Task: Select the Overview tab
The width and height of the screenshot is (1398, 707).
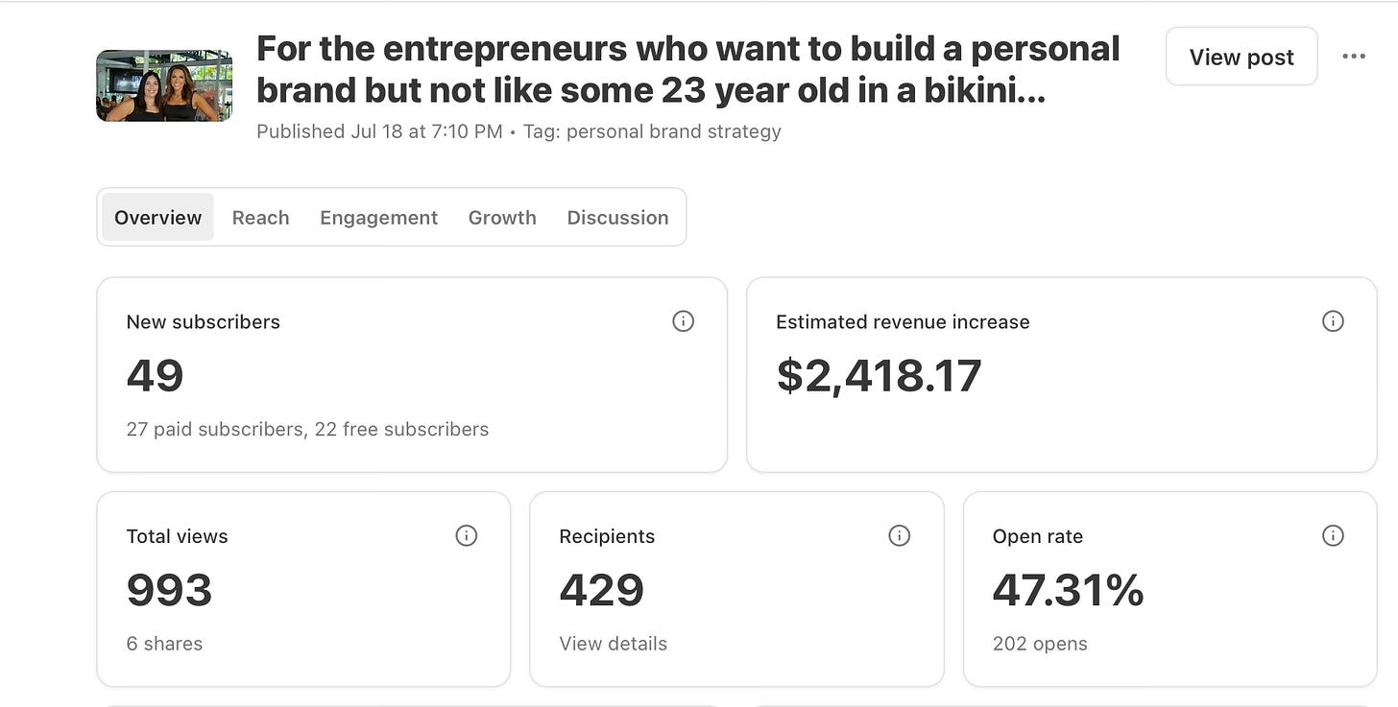Action: [157, 217]
